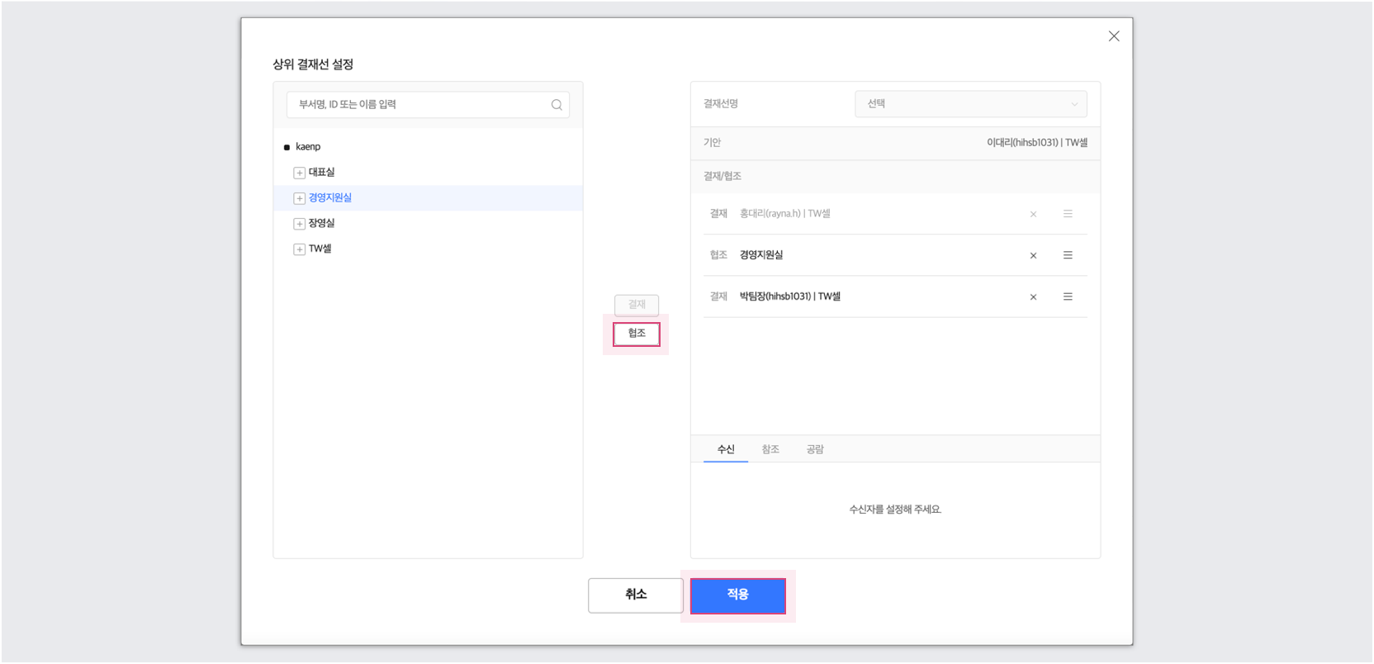Viewport: 1374px width, 664px height.
Task: Expand the TW셀 department node
Action: pos(299,249)
